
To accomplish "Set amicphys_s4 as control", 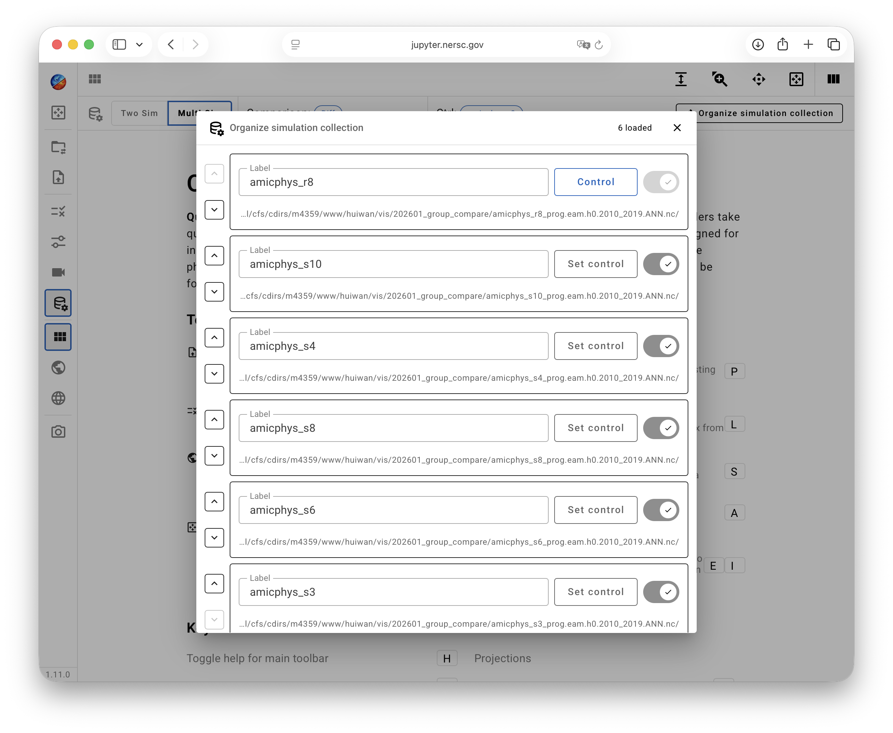I will click(595, 346).
